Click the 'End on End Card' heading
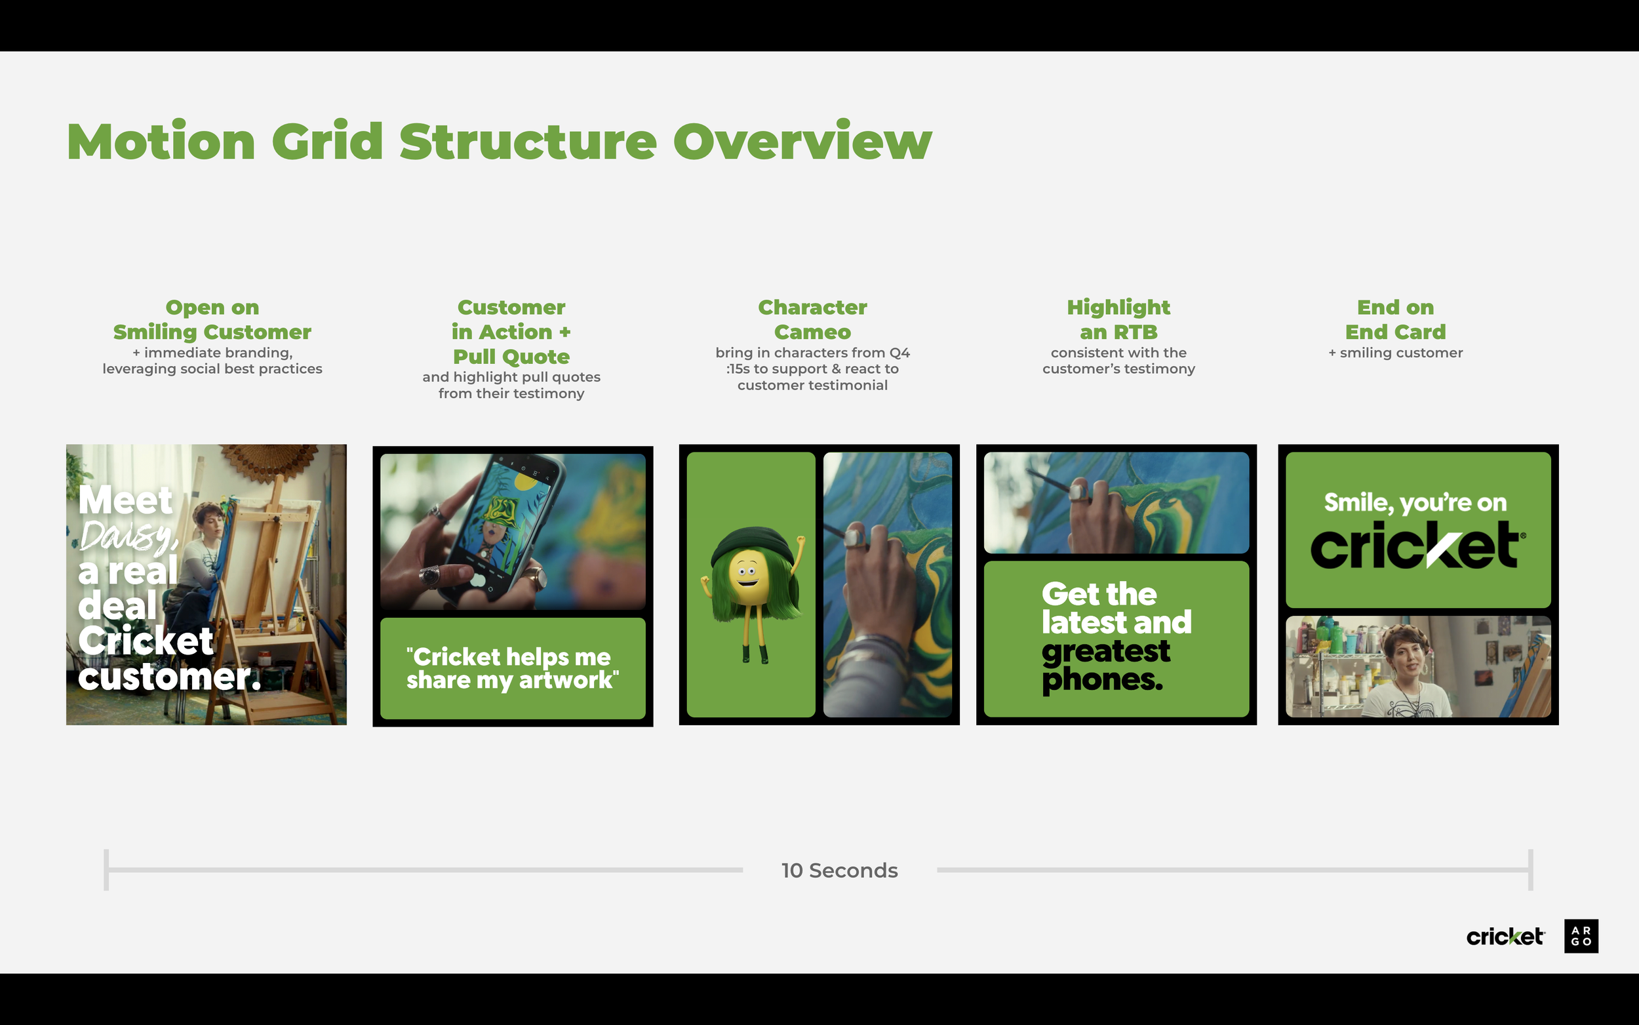The width and height of the screenshot is (1639, 1025). click(x=1395, y=319)
